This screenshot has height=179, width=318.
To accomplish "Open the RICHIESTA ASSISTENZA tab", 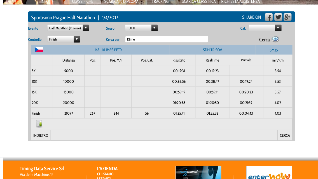I will click(x=240, y=2).
